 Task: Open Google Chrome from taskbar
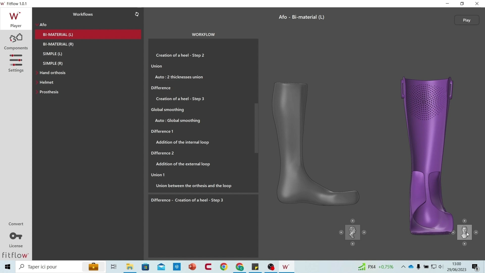pyautogui.click(x=224, y=267)
